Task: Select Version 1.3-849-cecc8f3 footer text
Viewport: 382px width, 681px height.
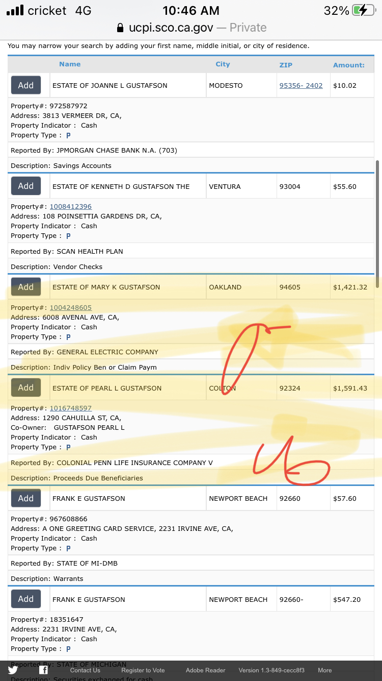Action: pos(271,670)
